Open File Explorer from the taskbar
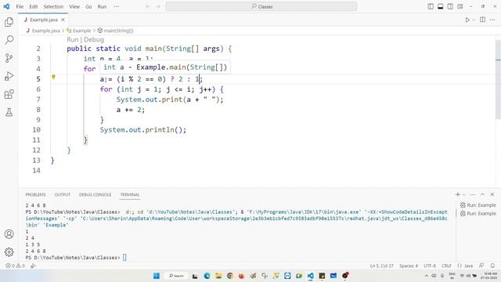 point(218,276)
